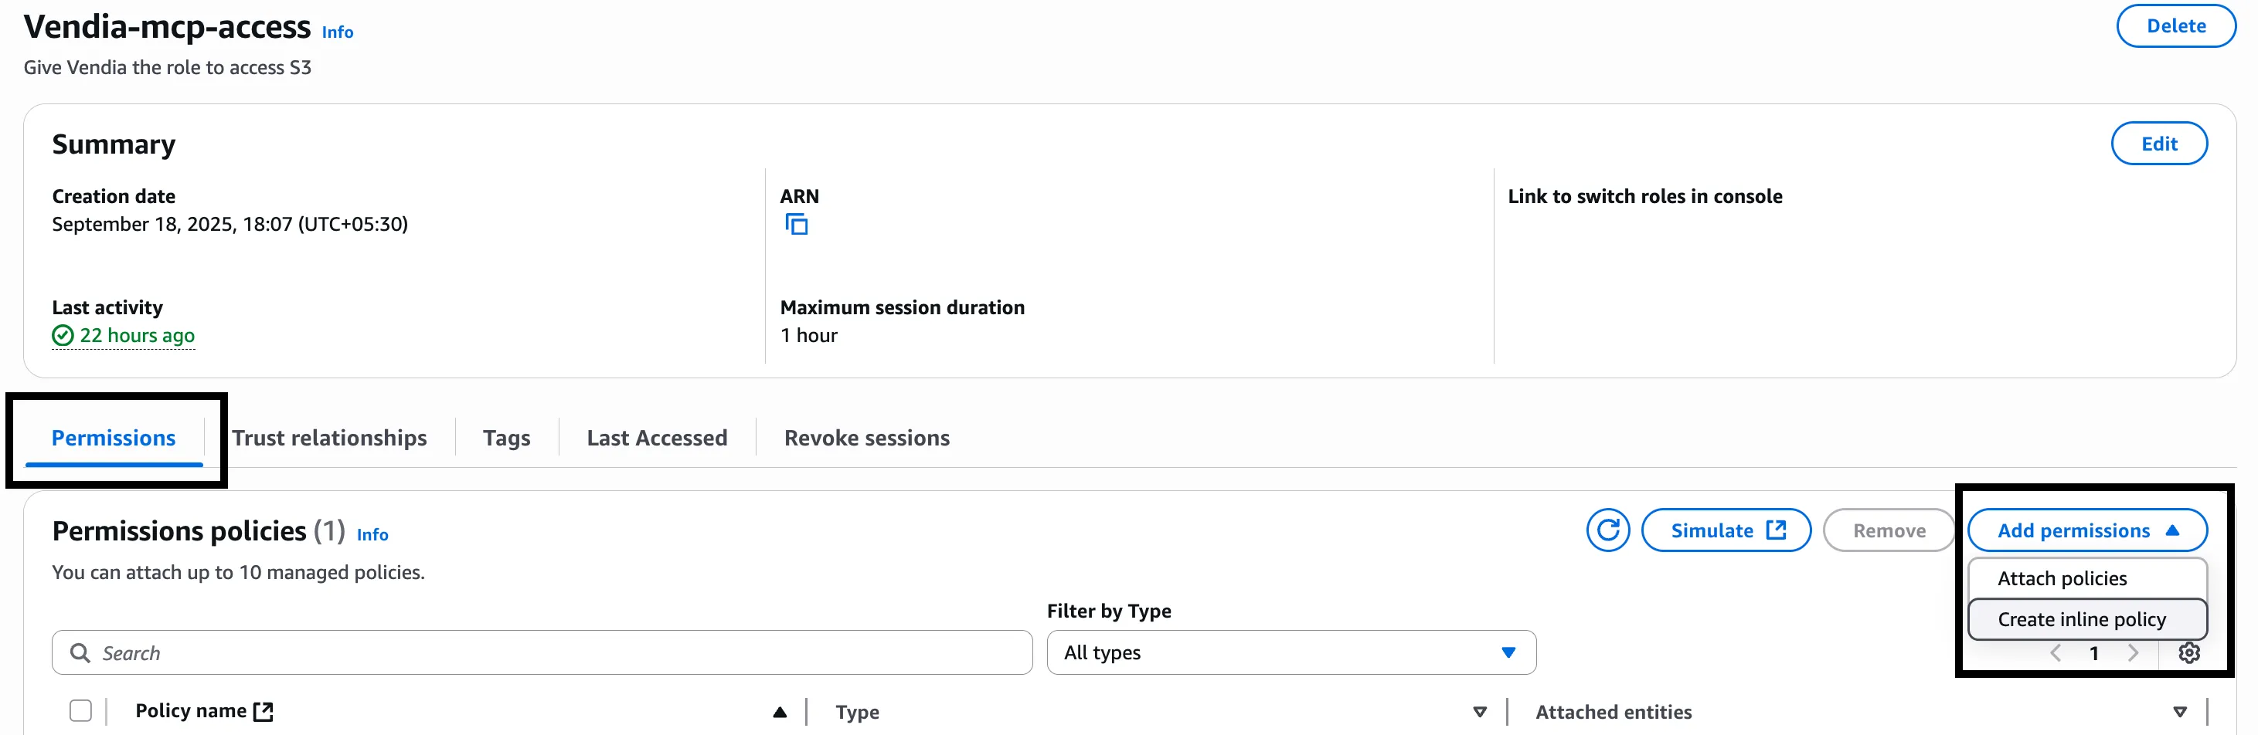This screenshot has width=2258, height=735.
Task: Click the Attached entities sort arrow
Action: coord(2179,712)
